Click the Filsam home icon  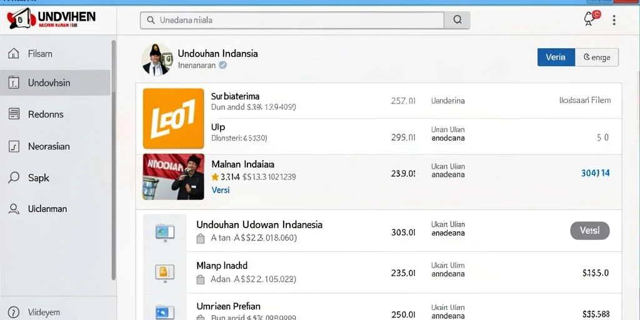14,54
